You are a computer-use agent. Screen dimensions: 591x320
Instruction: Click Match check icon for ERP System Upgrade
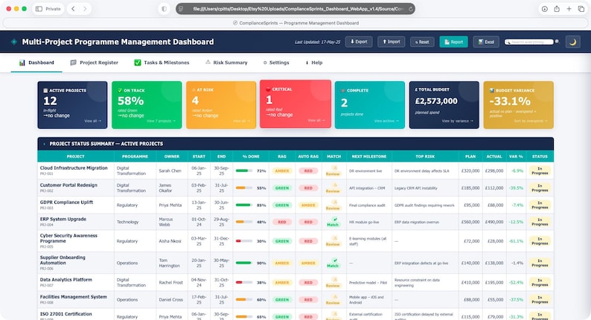click(335, 220)
